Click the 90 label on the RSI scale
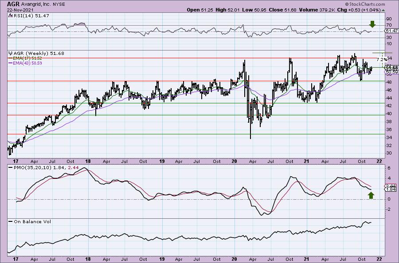The width and height of the screenshot is (399, 263). [x=389, y=19]
